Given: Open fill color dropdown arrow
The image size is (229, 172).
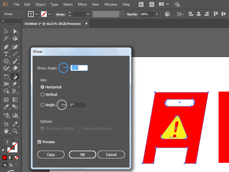Looking at the screenshot, I should pos(37,14).
